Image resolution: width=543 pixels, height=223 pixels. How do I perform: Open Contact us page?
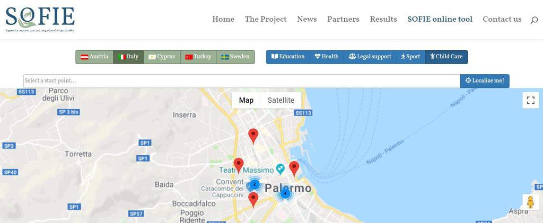pyautogui.click(x=502, y=20)
